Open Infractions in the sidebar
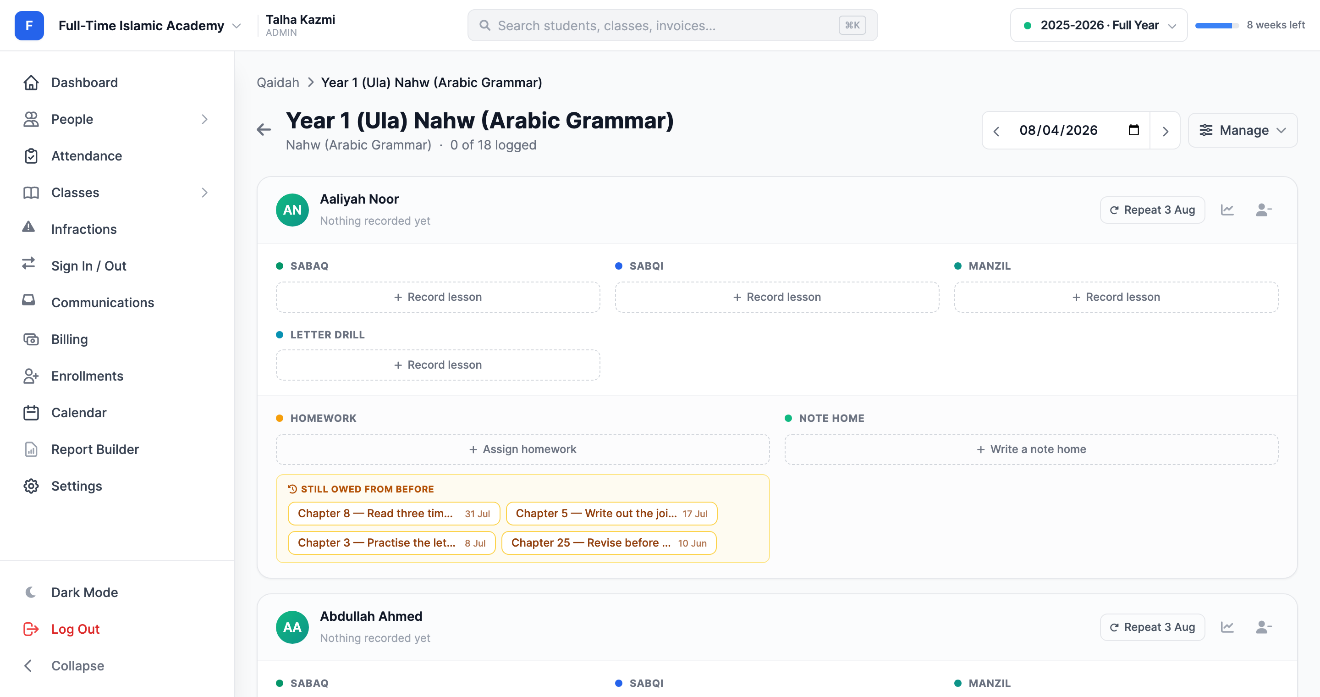This screenshot has width=1320, height=697. (x=84, y=229)
